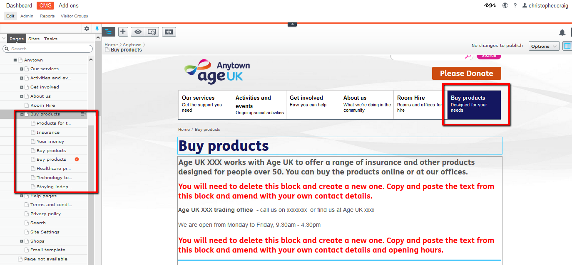Toggle the navigation pane tree icon
572x265 pixels.
coord(109,32)
